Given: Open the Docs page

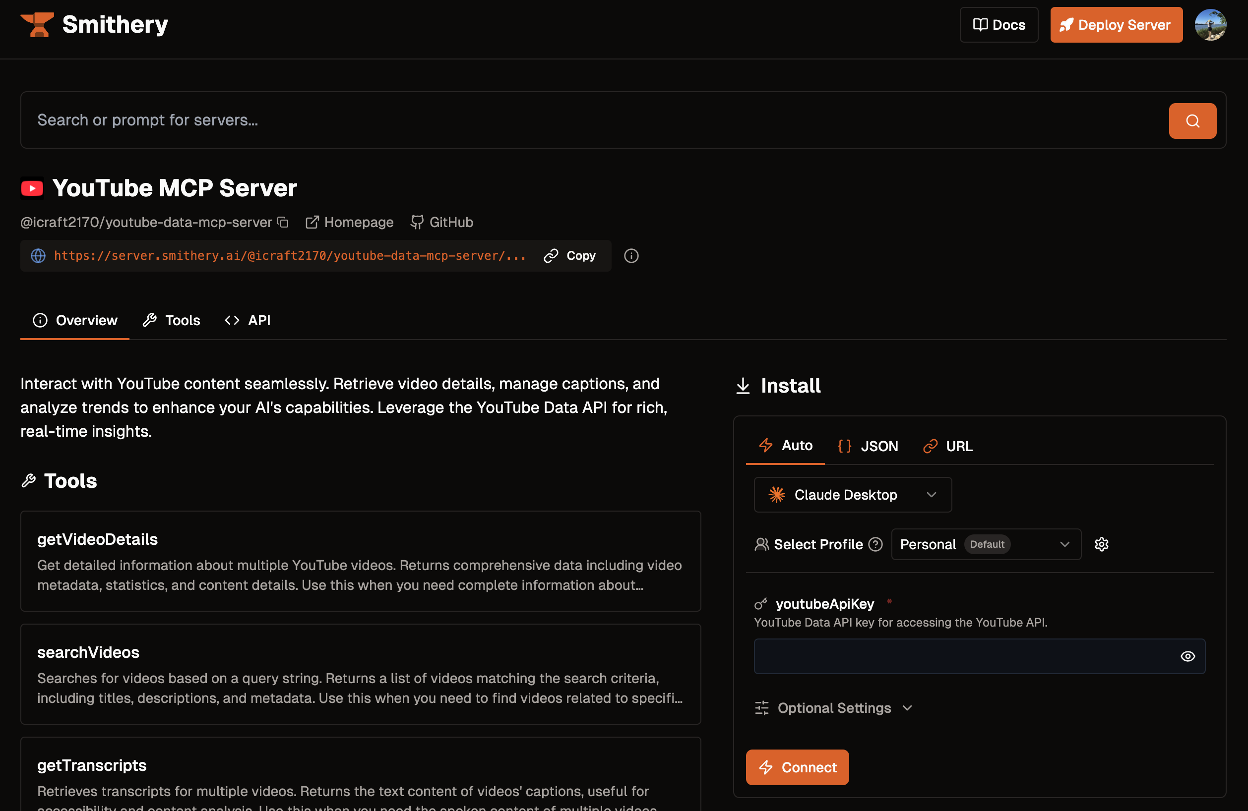Looking at the screenshot, I should (x=998, y=25).
